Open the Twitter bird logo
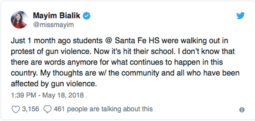Image resolution: width=255 pixels, height=121 pixels. point(240,16)
